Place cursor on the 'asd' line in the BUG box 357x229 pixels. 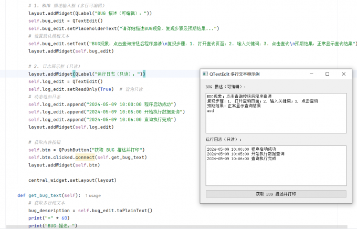pyautogui.click(x=211, y=111)
